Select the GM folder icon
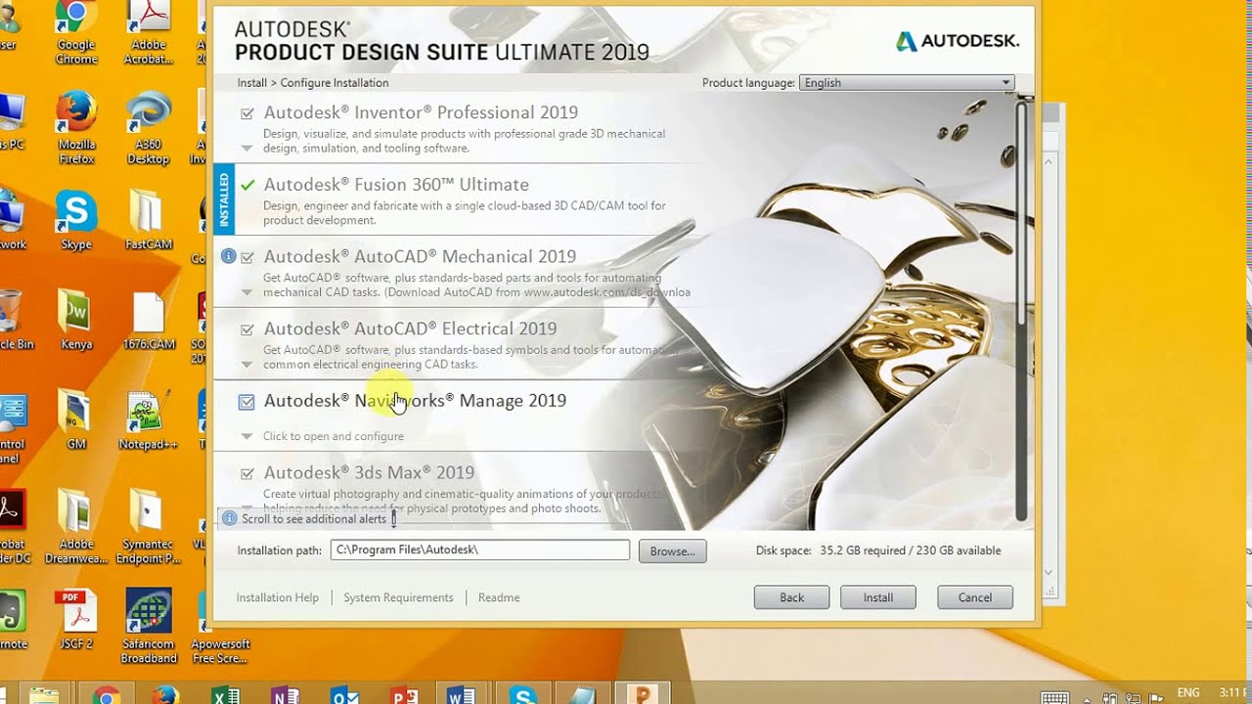 [76, 420]
